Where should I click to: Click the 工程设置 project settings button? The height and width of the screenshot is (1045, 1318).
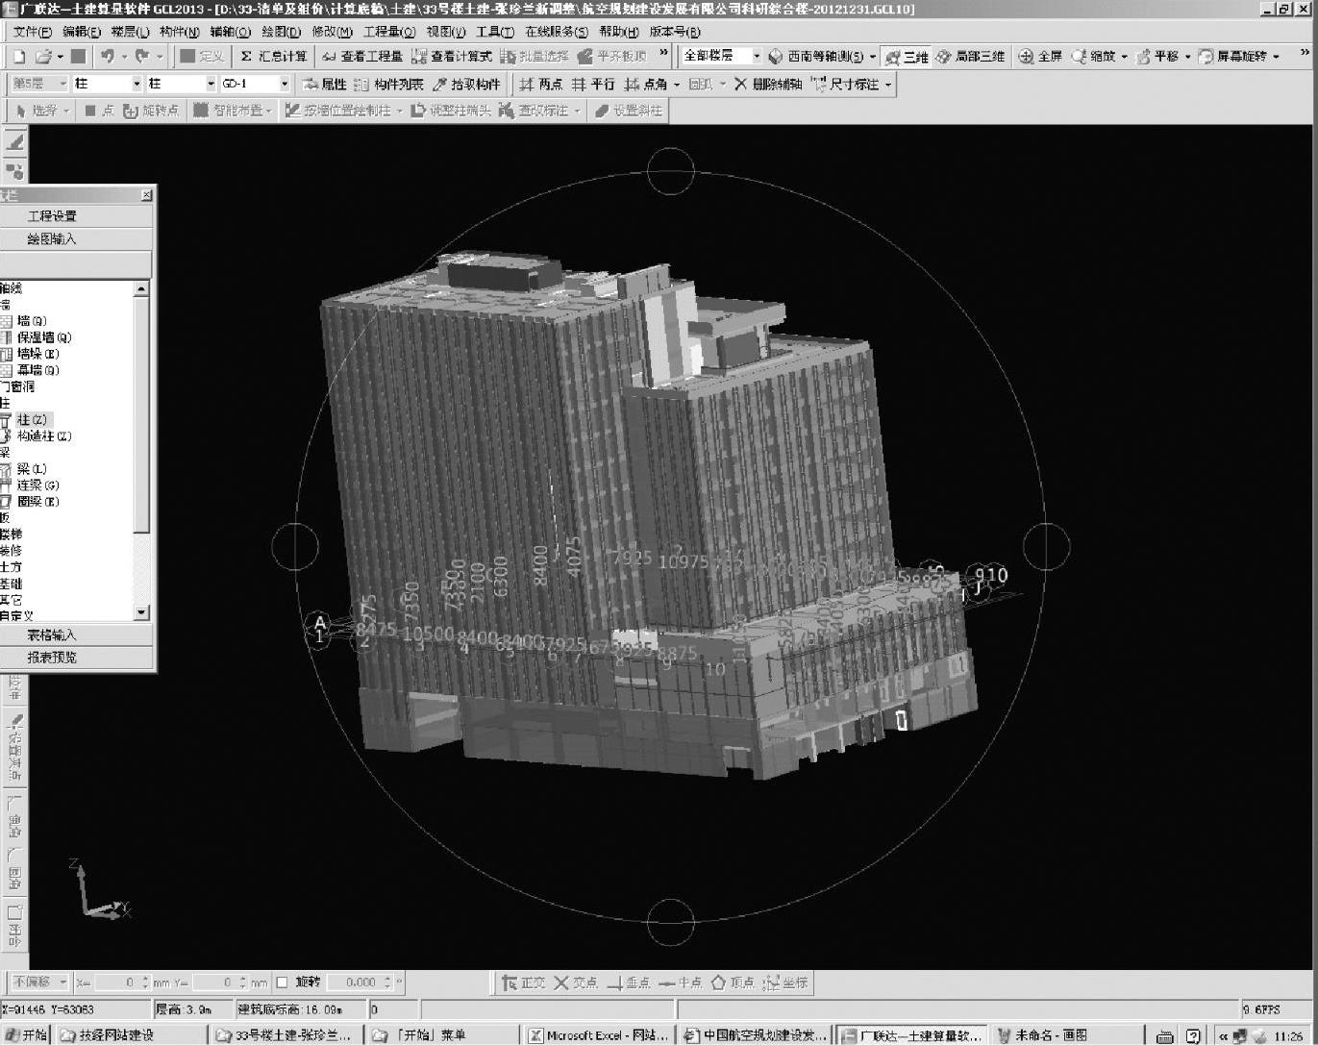point(76,216)
